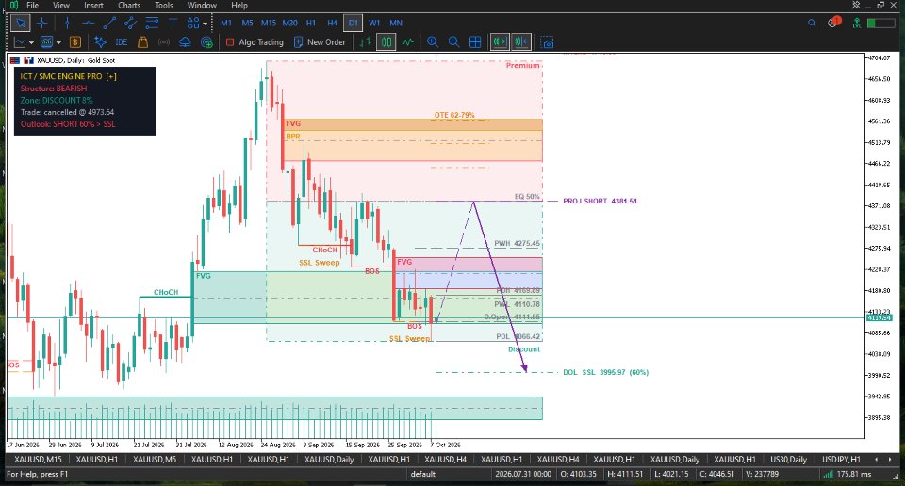Open the MetaEditor IDE

122,42
